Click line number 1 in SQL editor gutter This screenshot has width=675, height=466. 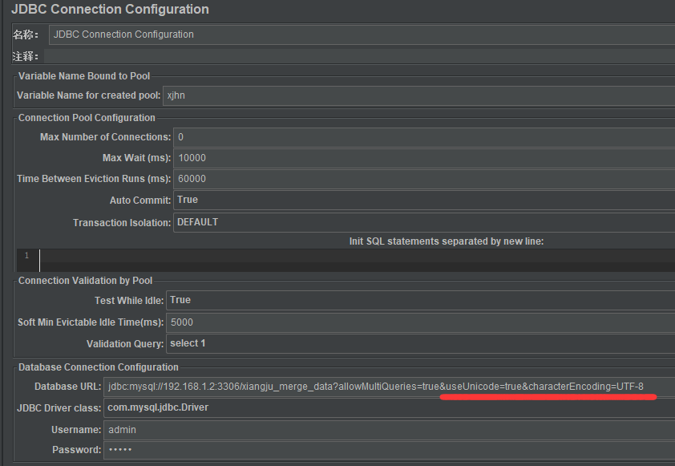click(26, 255)
